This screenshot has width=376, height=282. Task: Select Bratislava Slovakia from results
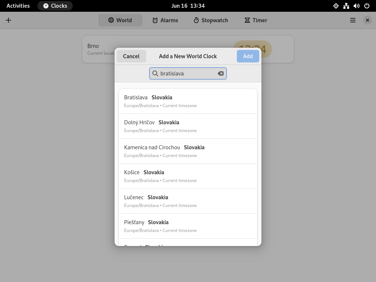tap(188, 101)
